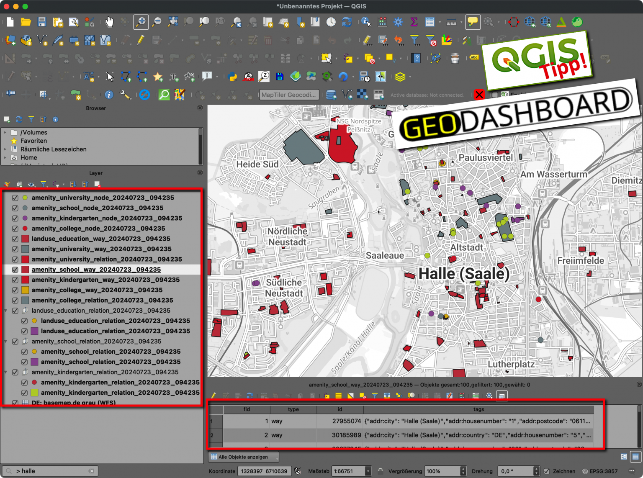643x478 pixels.
Task: Save the current project
Action: coord(41,22)
